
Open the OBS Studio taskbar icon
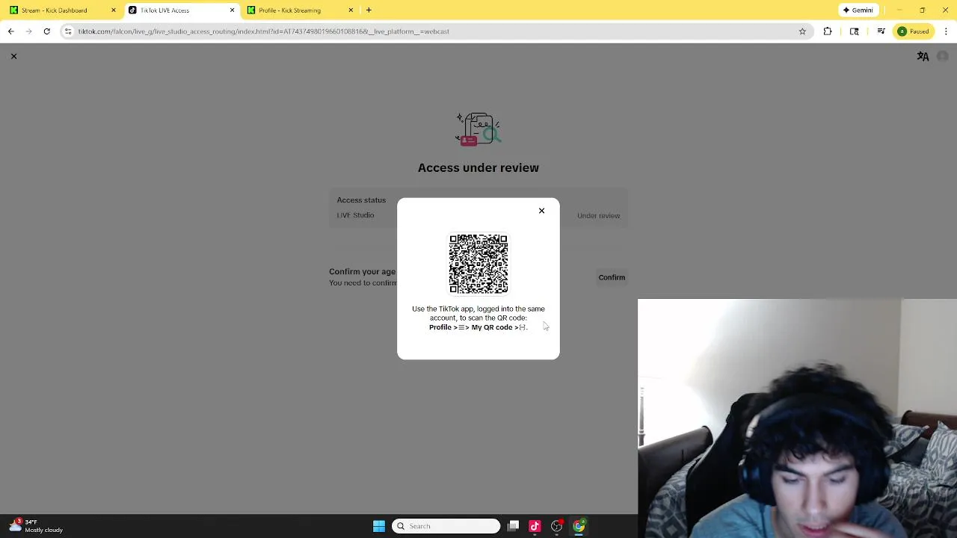click(x=557, y=526)
